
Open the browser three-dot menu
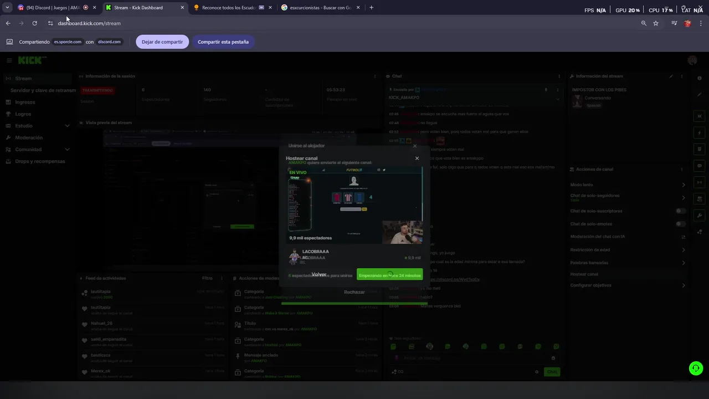[701, 23]
